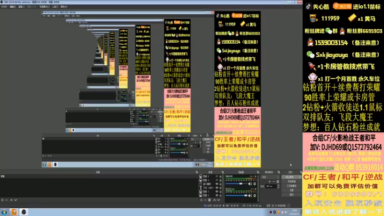Open source properties with the gear icon
Image resolution: width=384 pixels, height=216 pixels.
click(x=210, y=200)
